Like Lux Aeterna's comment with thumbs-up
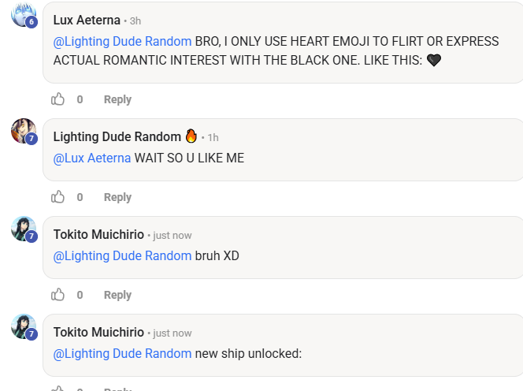The width and height of the screenshot is (523, 391). pyautogui.click(x=57, y=99)
